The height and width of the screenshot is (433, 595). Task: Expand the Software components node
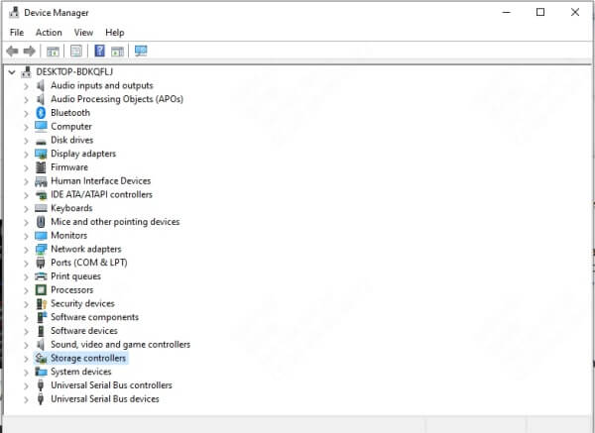[26, 318]
